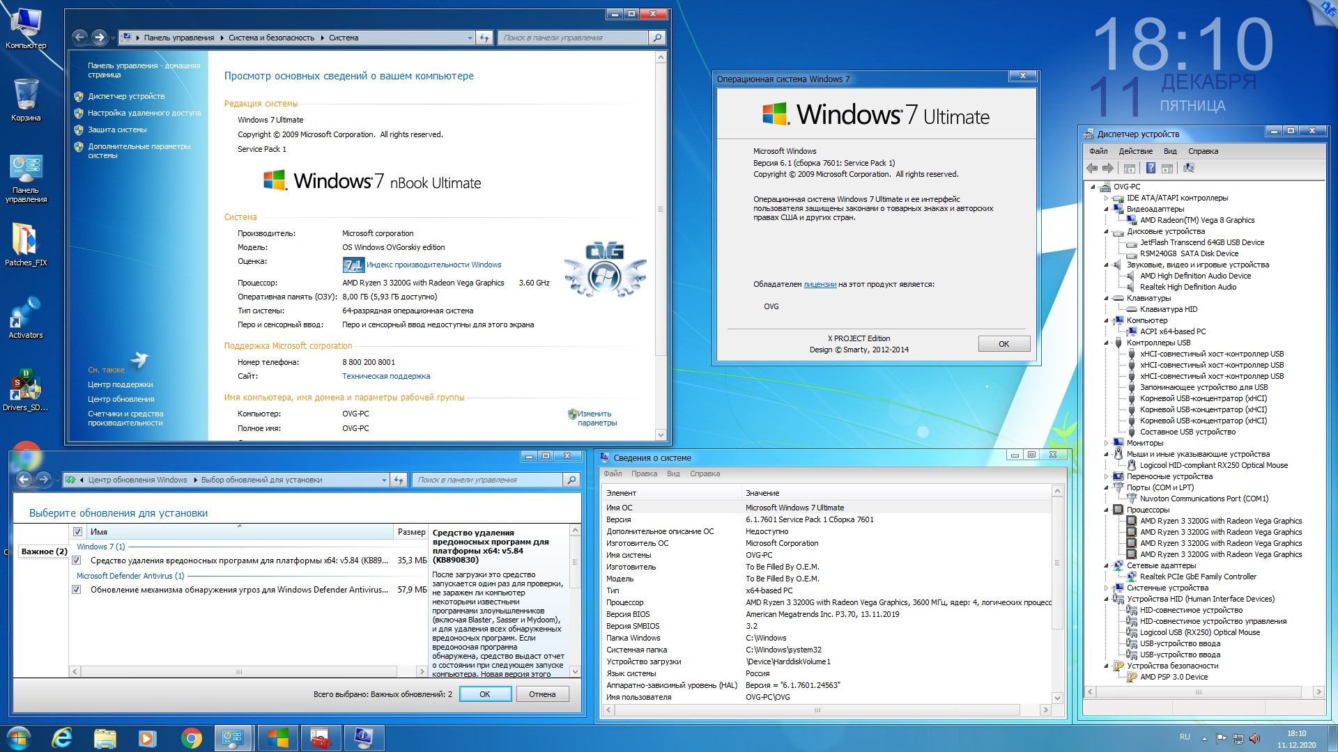
Task: Click the Action Center flag tray icon
Action: click(x=1221, y=739)
